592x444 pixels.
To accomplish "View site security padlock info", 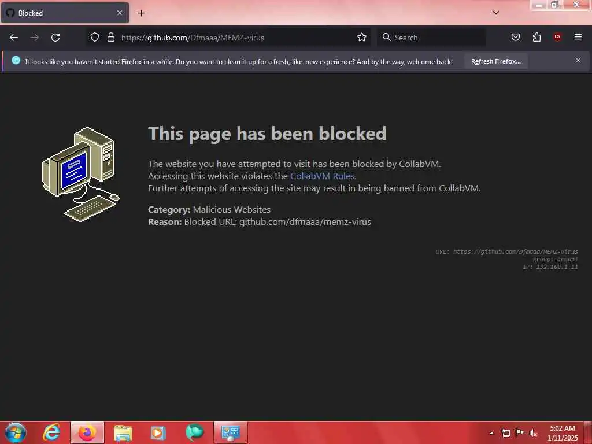I will 110,38.
